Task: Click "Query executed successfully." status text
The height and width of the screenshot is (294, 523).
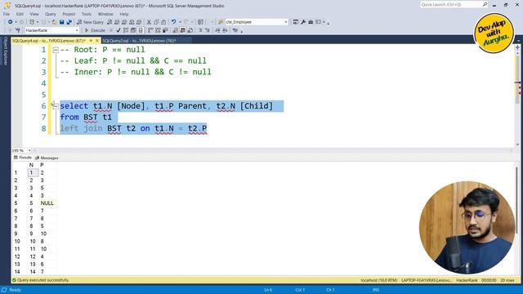Action: [43, 280]
